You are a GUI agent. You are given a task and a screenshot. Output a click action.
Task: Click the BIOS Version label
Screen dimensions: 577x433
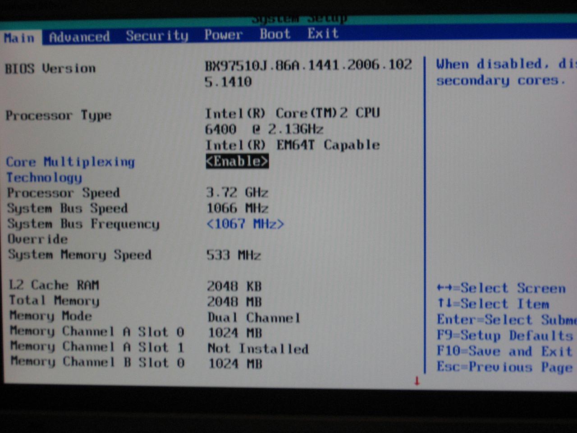50,69
